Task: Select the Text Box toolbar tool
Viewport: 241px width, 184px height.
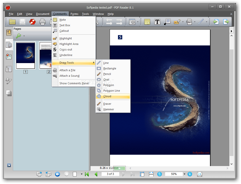Action: (157, 22)
